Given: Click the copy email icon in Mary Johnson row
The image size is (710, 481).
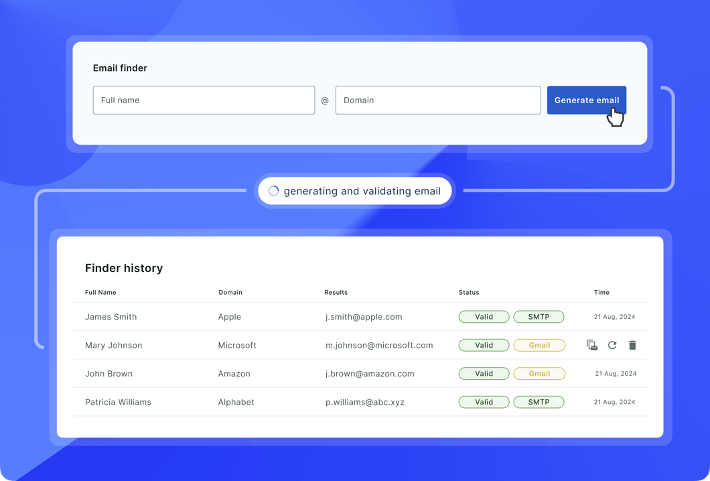Looking at the screenshot, I should (592, 345).
